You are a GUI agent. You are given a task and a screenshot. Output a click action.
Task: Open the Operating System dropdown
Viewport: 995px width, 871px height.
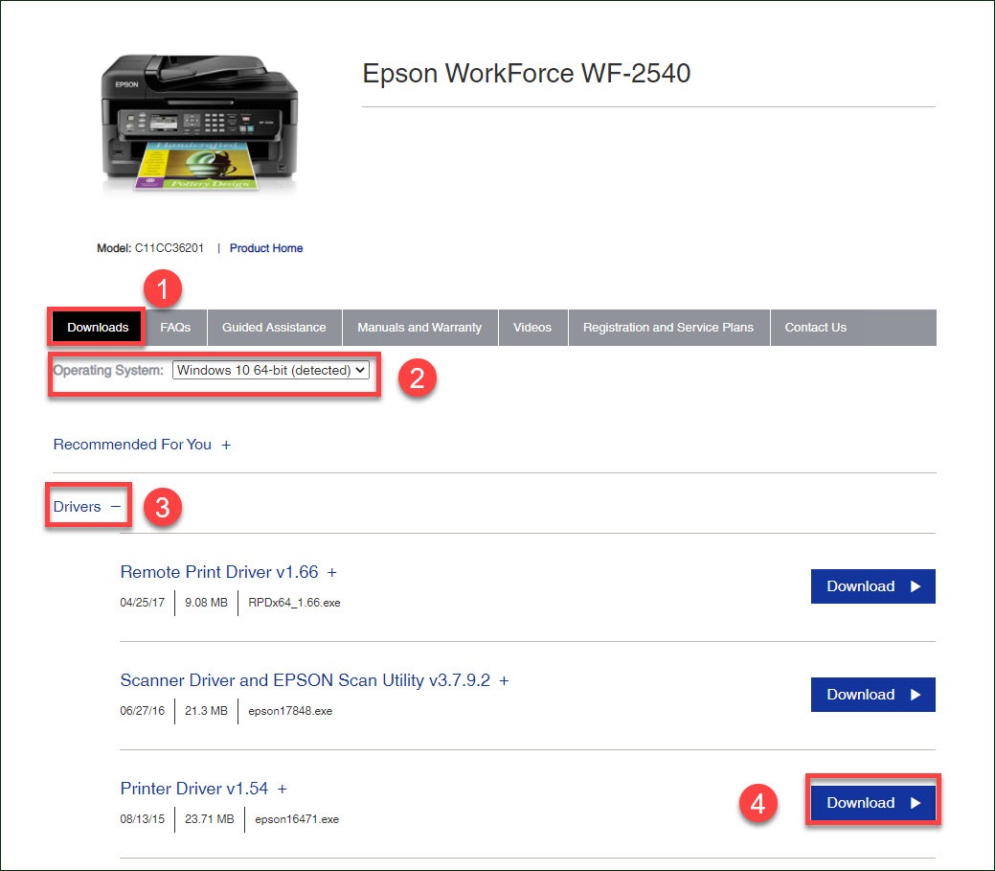pos(271,370)
